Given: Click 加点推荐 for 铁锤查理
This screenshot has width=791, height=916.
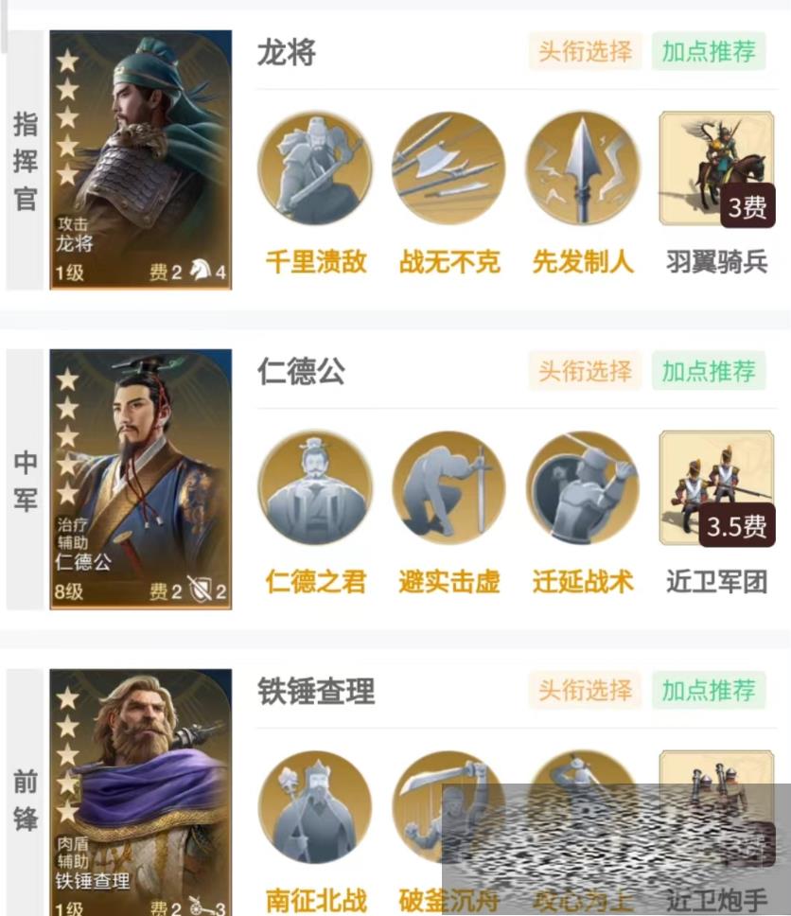Looking at the screenshot, I should point(709,690).
